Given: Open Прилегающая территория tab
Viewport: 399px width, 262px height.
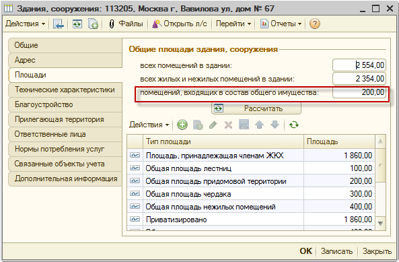Looking at the screenshot, I should (x=65, y=119).
